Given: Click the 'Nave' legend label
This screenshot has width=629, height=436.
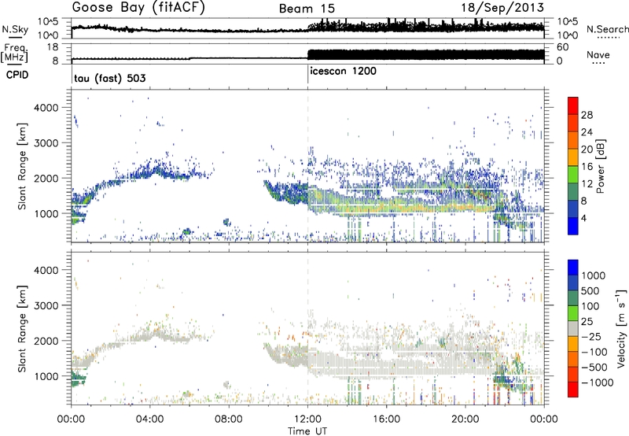Looking at the screenshot, I should click(x=598, y=54).
